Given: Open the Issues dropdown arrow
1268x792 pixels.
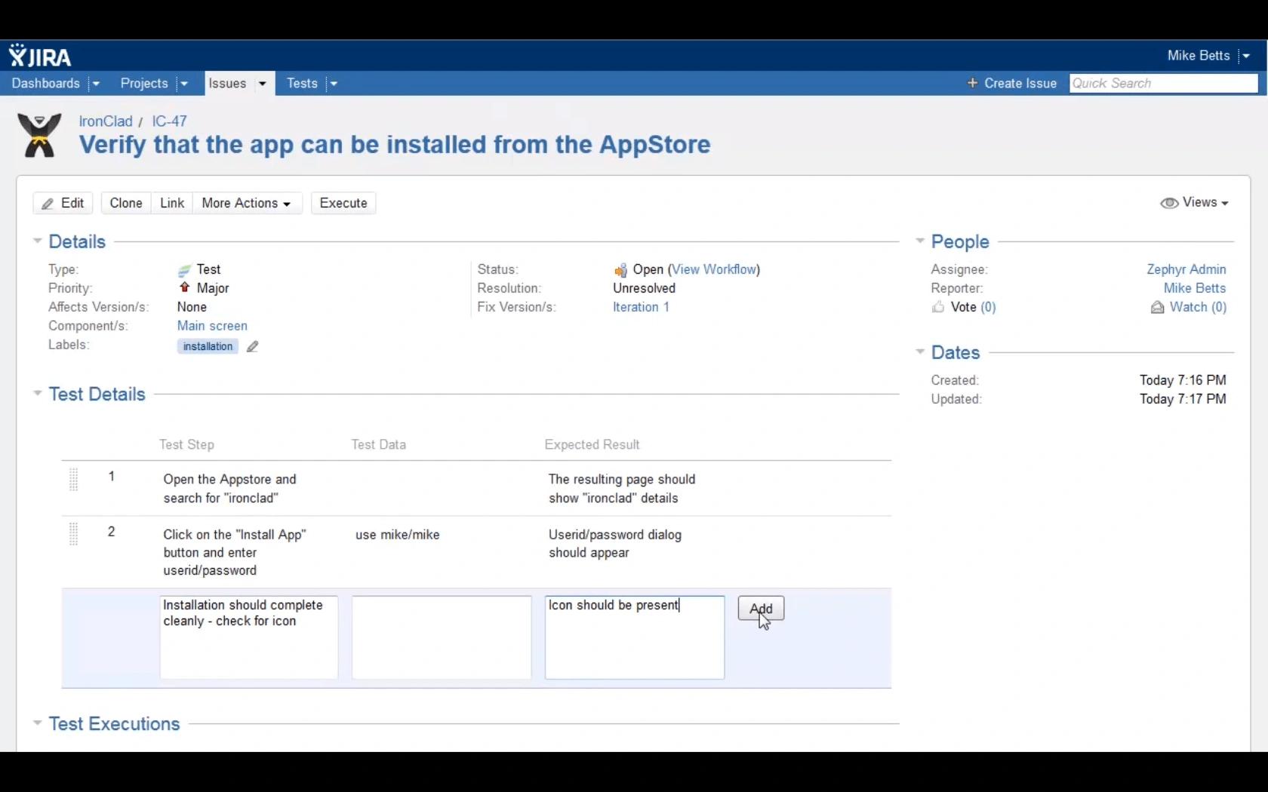Looking at the screenshot, I should click(x=262, y=84).
